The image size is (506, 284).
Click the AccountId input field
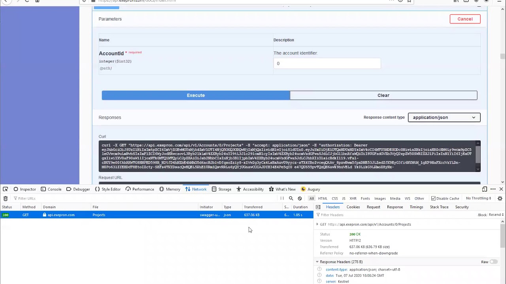pos(327,64)
